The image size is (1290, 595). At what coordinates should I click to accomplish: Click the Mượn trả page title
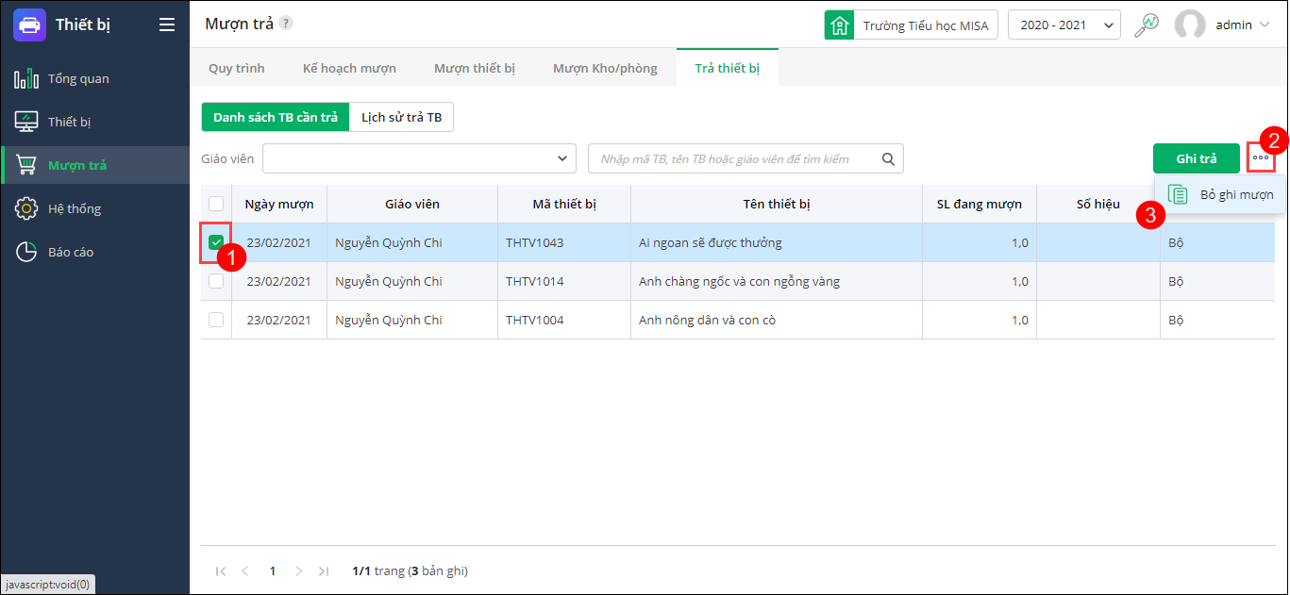tap(239, 24)
